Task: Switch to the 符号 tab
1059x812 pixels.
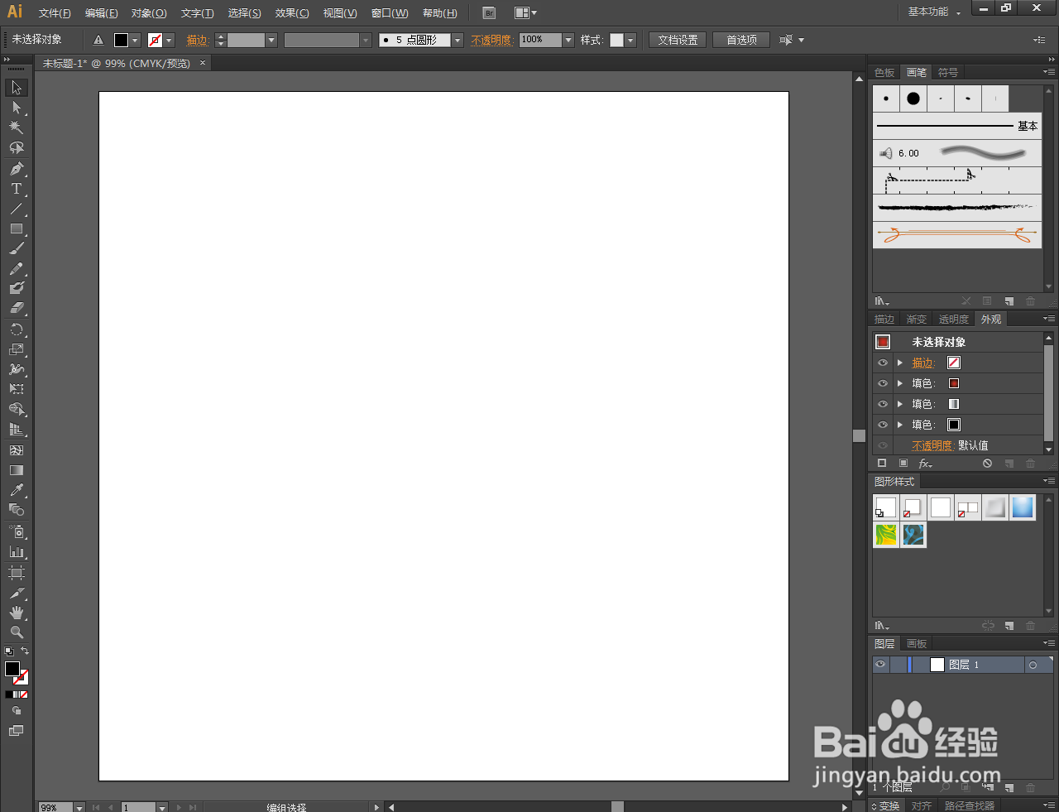Action: tap(948, 73)
